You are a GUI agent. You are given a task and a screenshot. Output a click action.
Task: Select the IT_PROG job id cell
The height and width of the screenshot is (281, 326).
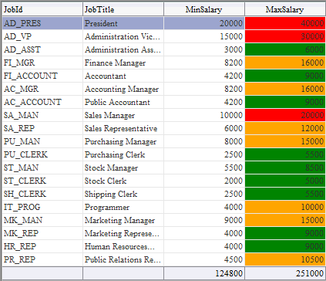coord(42,207)
